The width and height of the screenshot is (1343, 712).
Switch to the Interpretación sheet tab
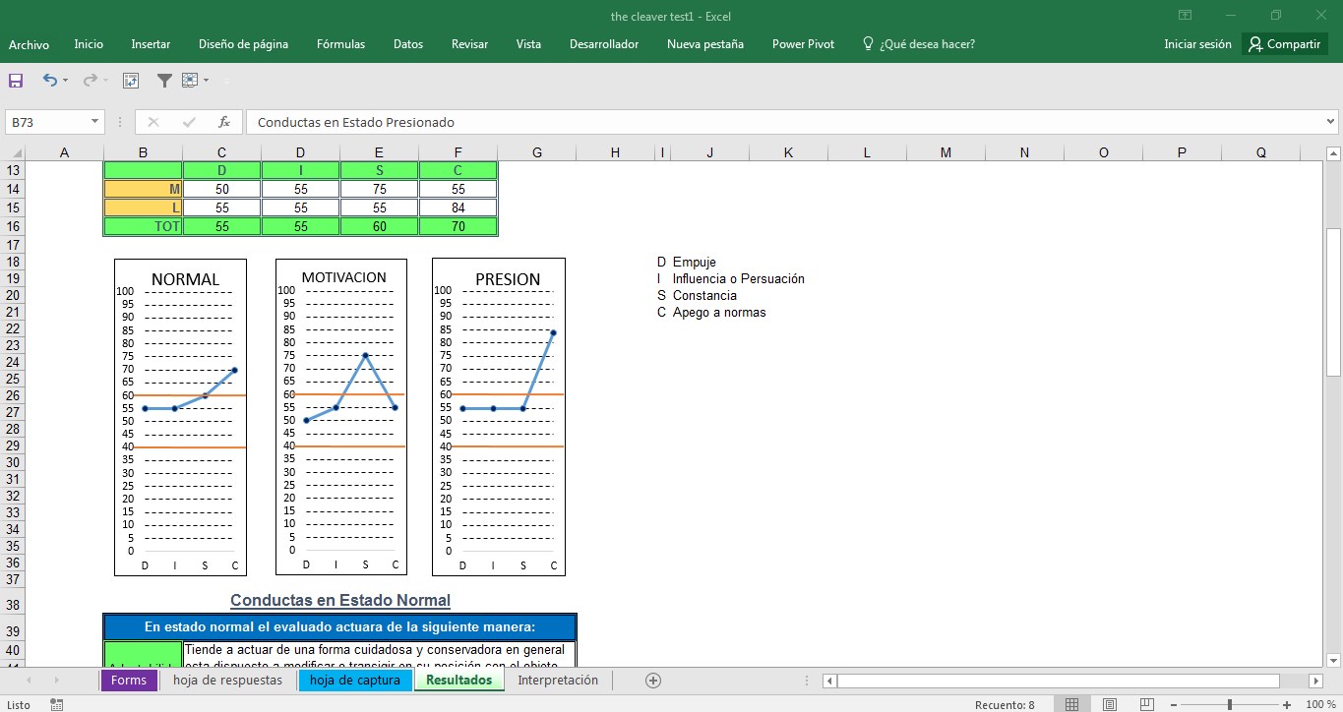coord(557,681)
